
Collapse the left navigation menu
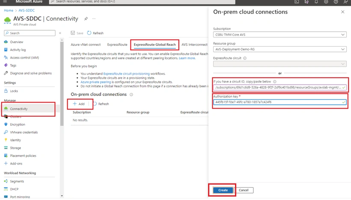(x=60, y=33)
